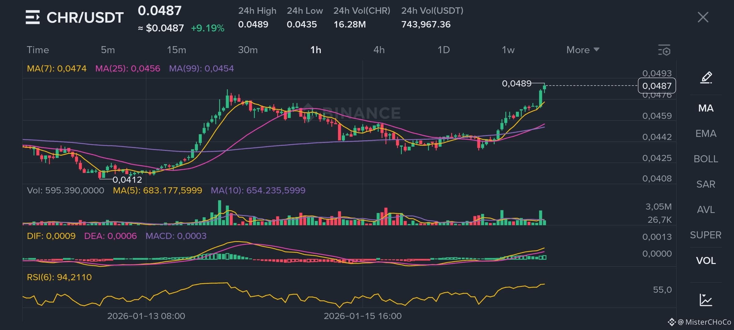The image size is (734, 330).
Task: Click the 0,0489 high marker on chart
Action: click(517, 83)
